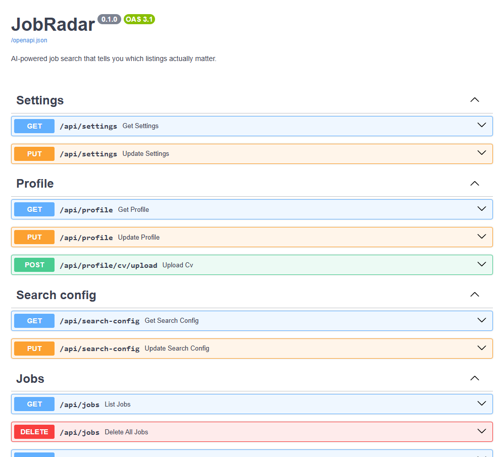Expand PUT /api/profile chevron
Screen dimensions: 502x457
pos(481,237)
